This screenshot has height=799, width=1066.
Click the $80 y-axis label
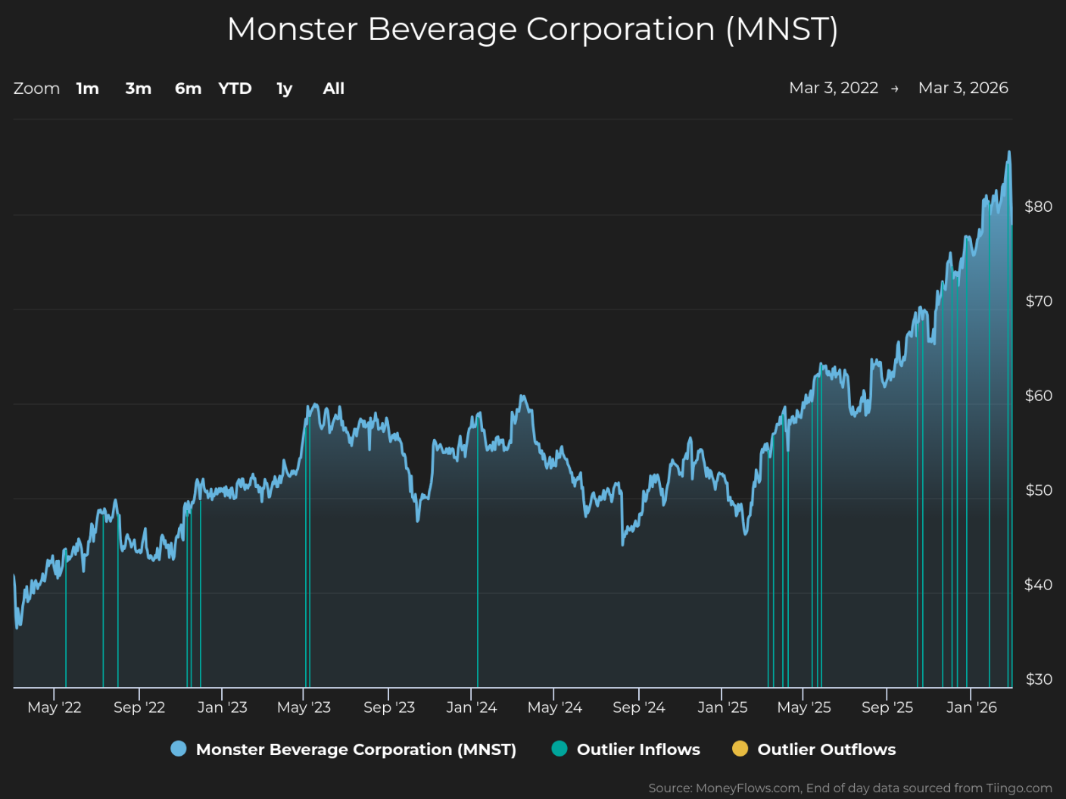1038,207
